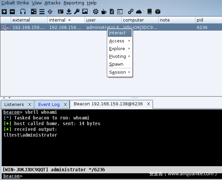Open the Reporting menu

[x=74, y=3]
